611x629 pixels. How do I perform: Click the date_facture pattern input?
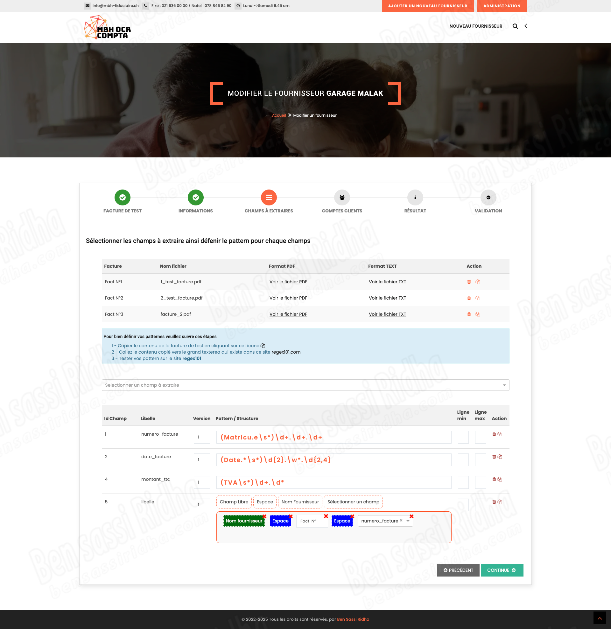[334, 460]
